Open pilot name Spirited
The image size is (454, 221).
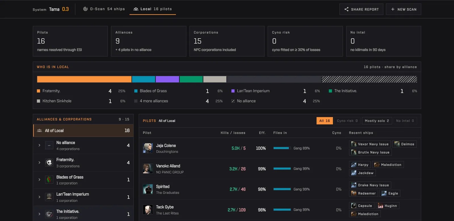pos(163,187)
